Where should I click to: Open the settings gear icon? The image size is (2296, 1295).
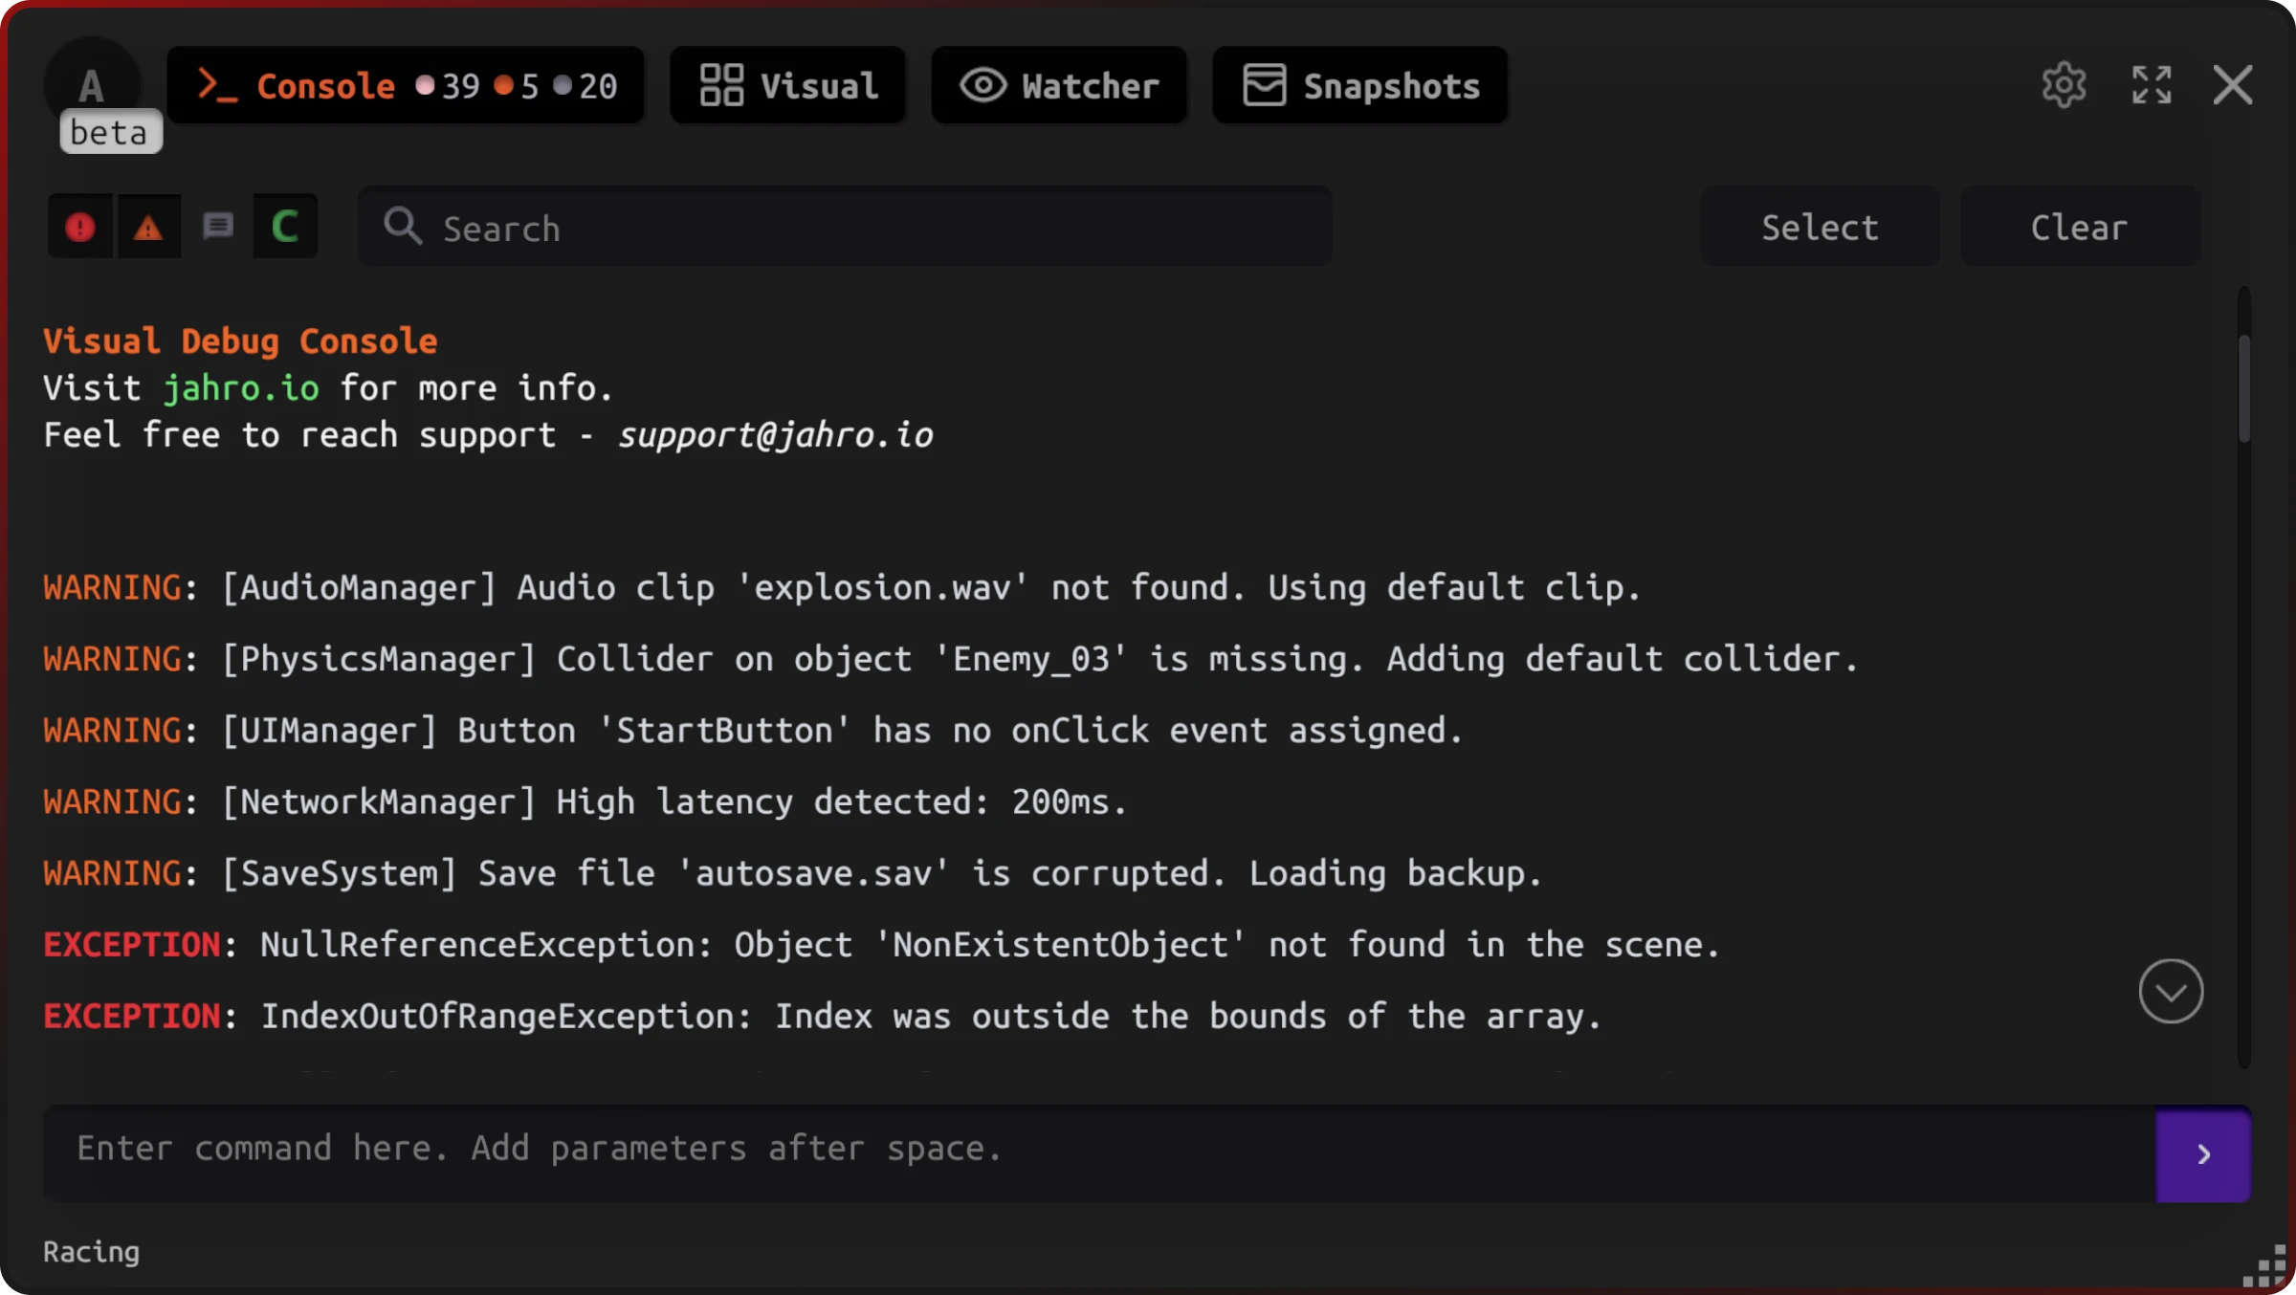2064,85
